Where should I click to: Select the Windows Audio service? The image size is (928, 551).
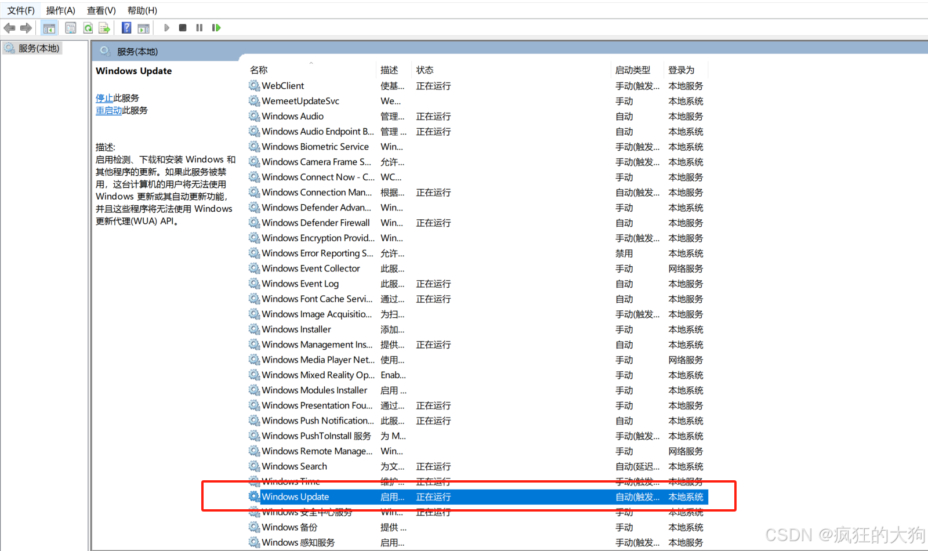[x=478, y=116]
